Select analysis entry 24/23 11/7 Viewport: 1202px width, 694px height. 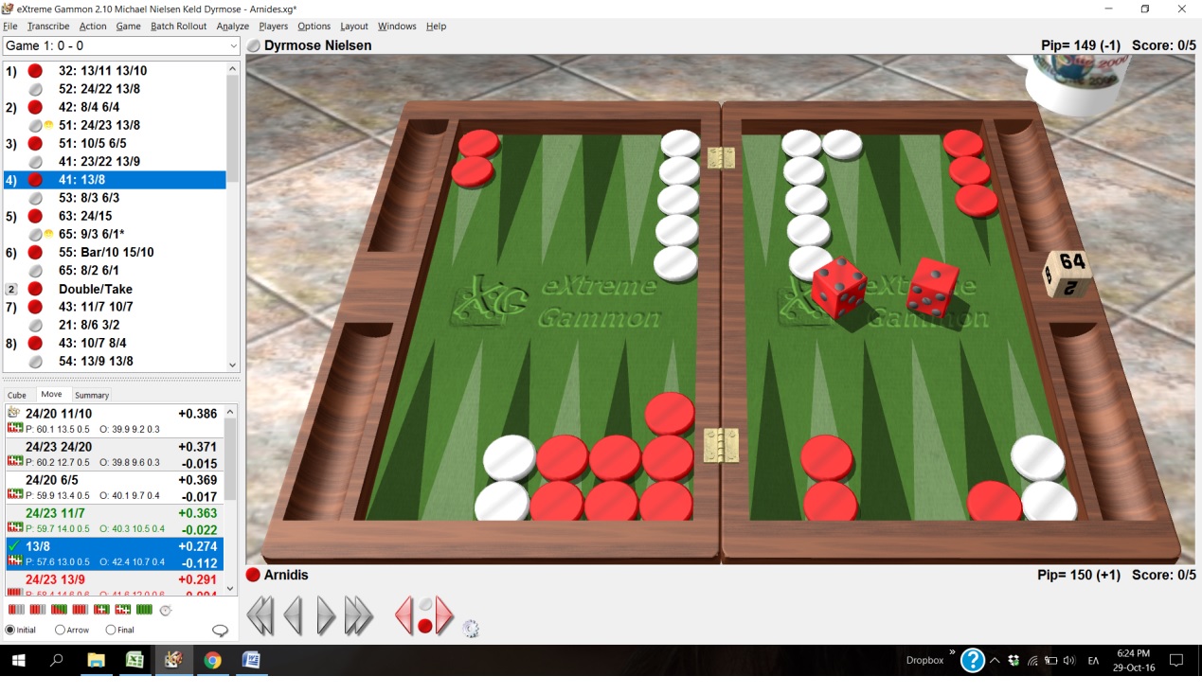click(114, 521)
